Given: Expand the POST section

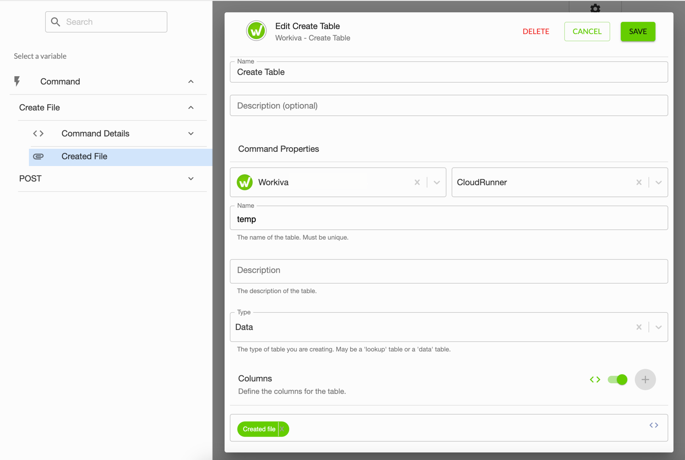Looking at the screenshot, I should (191, 179).
